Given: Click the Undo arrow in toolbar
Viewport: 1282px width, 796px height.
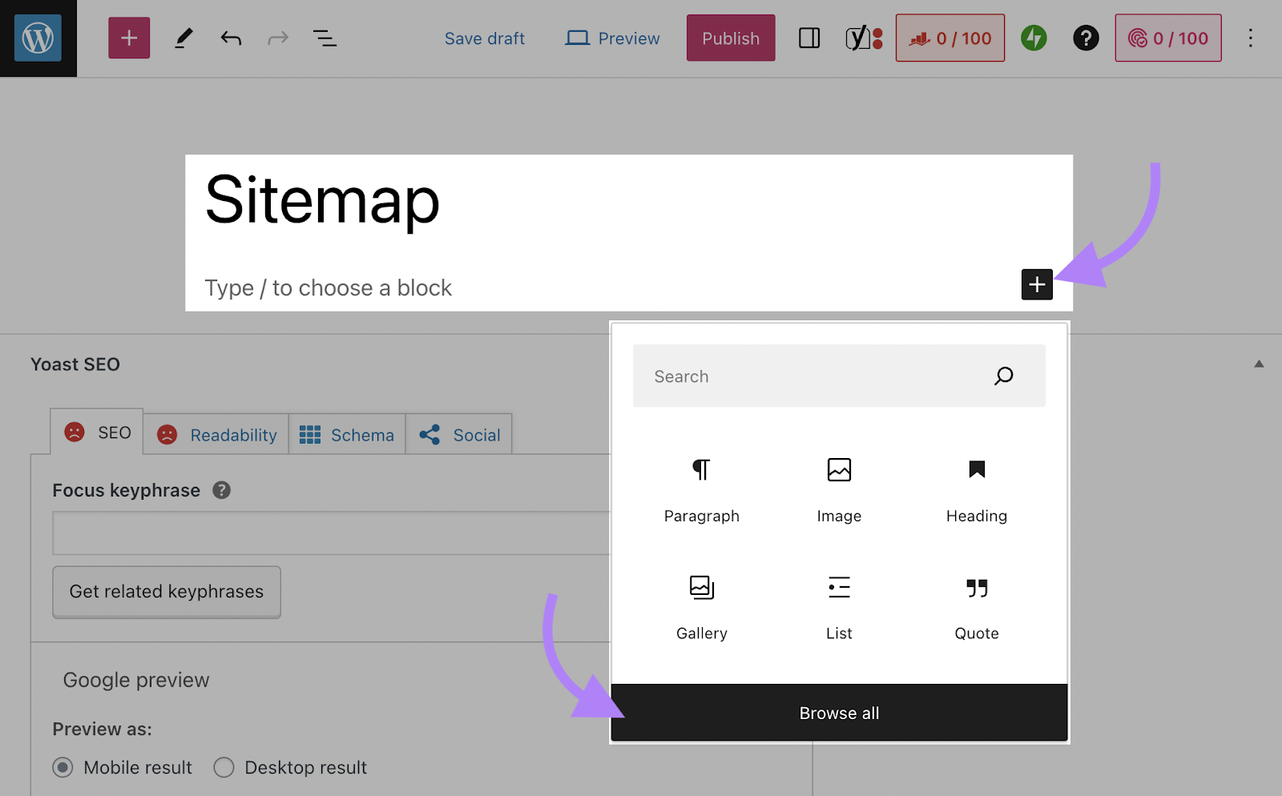Looking at the screenshot, I should (230, 38).
